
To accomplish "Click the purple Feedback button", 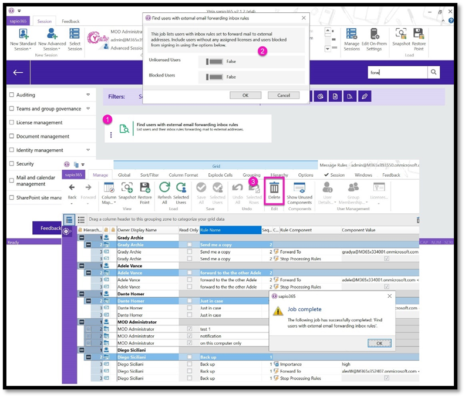I will (48, 228).
